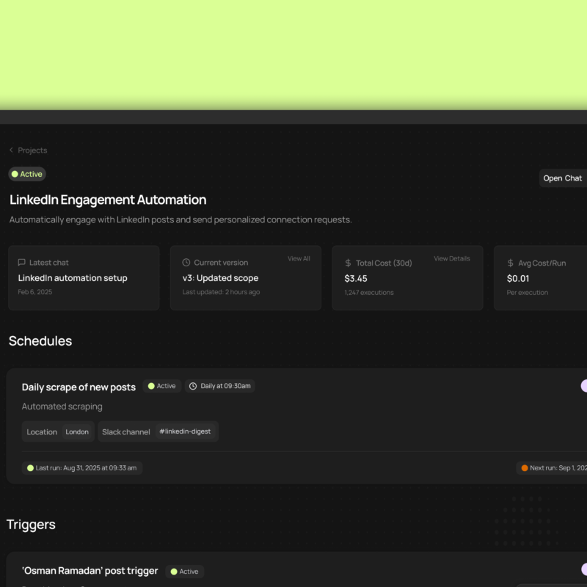Click the project description text
587x587 pixels.
pos(181,219)
